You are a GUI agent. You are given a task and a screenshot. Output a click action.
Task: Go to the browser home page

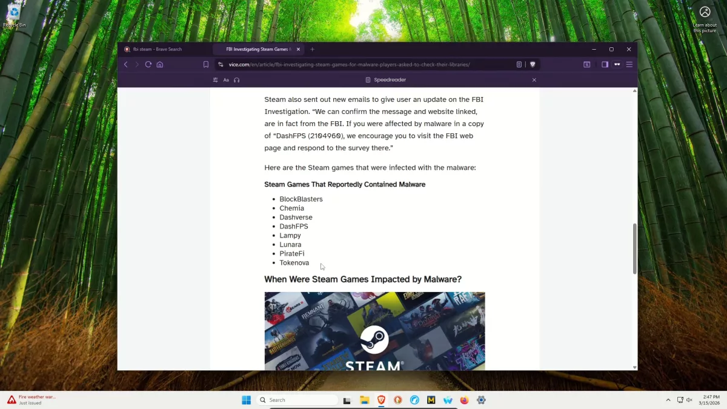tap(159, 64)
